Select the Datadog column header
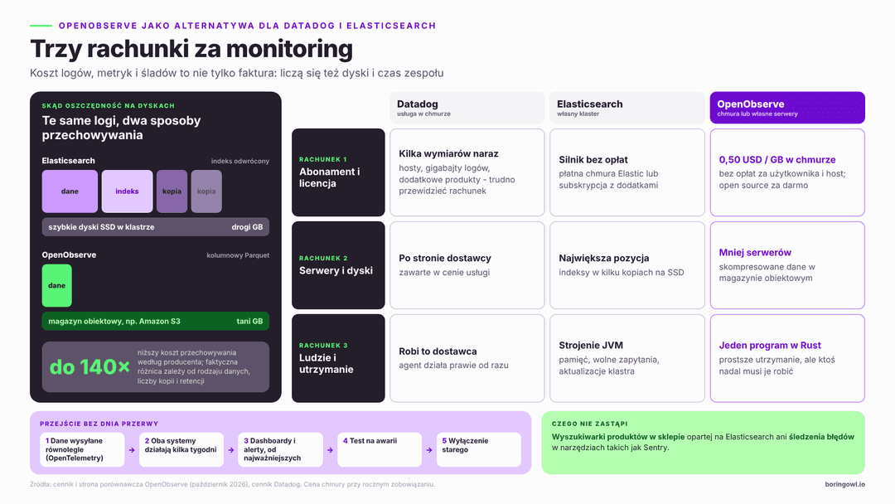Image resolution: width=895 pixels, height=504 pixels. pos(467,107)
